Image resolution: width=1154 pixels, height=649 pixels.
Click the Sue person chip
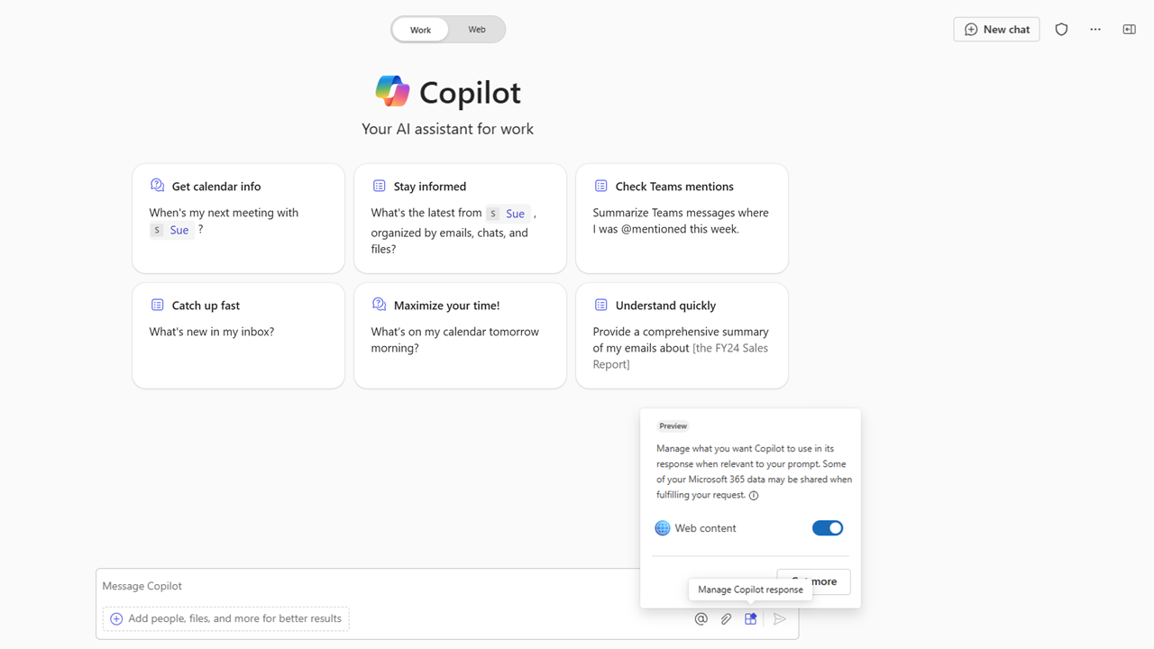(x=171, y=229)
